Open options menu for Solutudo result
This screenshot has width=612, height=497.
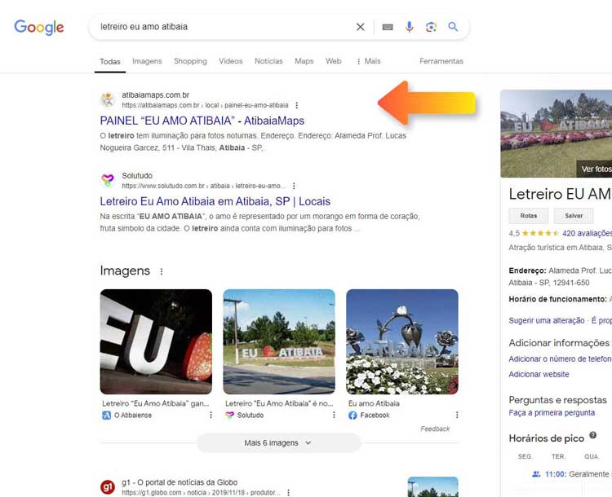click(294, 186)
